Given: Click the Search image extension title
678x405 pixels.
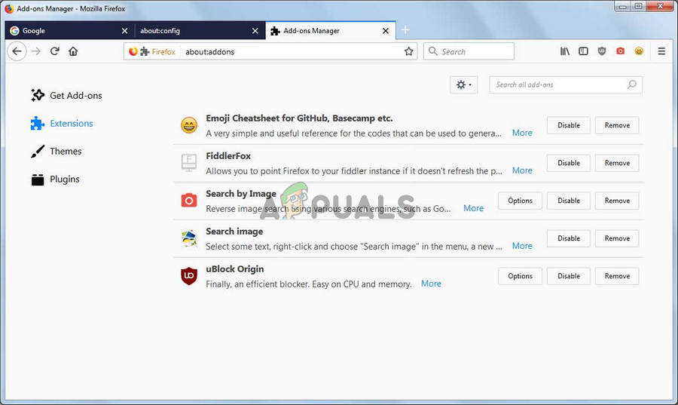Looking at the screenshot, I should pyautogui.click(x=234, y=232).
